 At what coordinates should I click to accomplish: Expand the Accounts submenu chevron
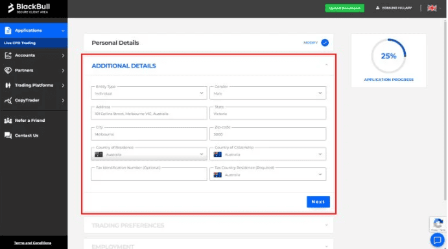coord(63,56)
